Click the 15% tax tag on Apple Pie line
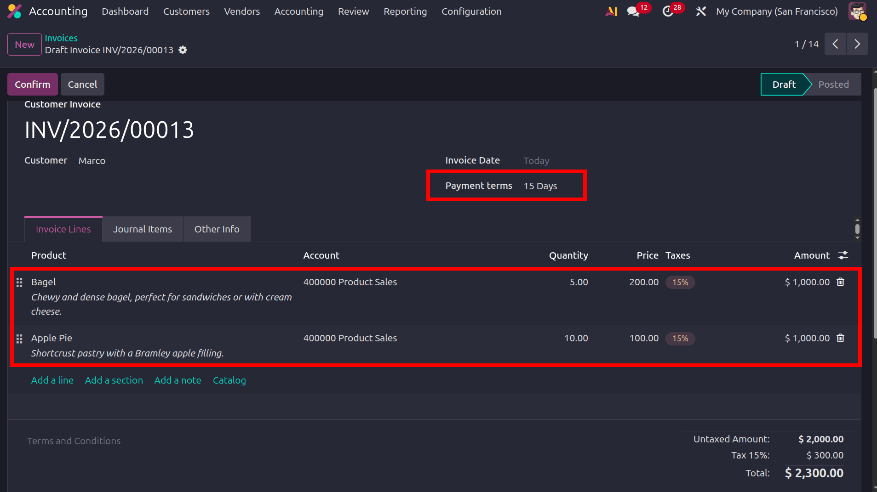This screenshot has height=492, width=877. pos(680,339)
